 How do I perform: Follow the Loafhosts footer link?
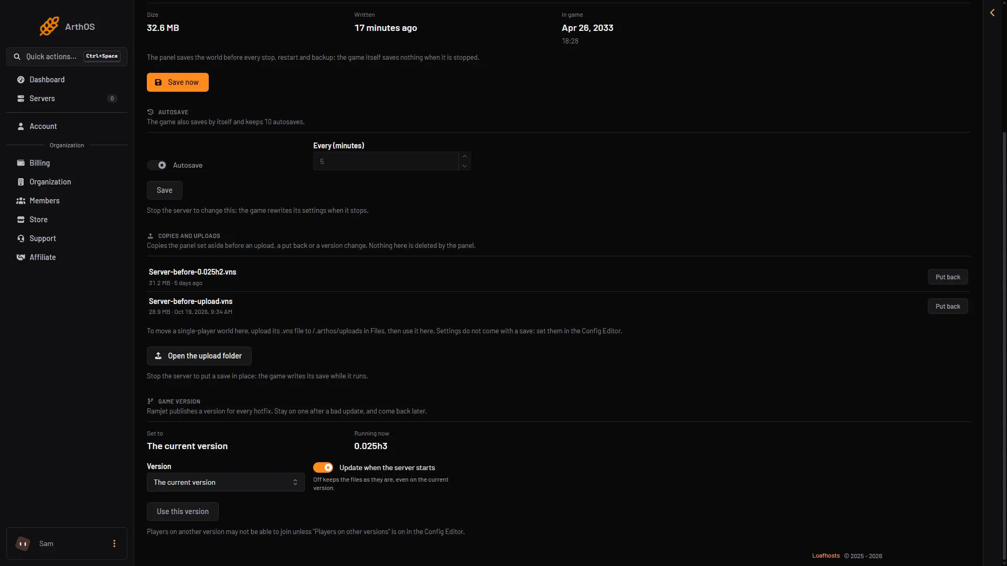[x=826, y=556]
